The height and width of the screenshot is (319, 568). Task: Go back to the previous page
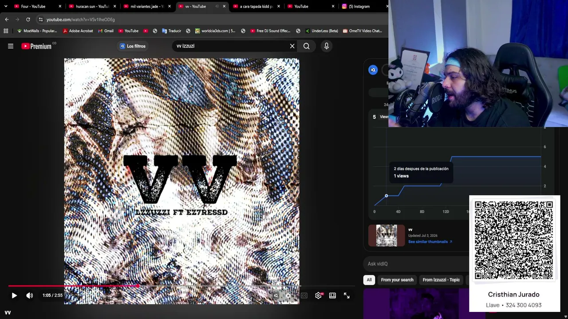tap(7, 19)
